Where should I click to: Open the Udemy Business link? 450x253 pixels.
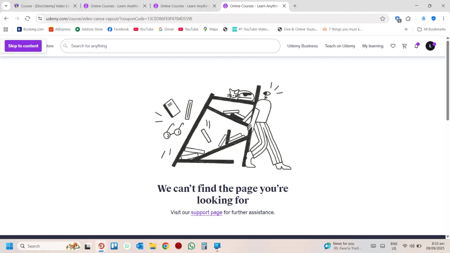click(302, 46)
